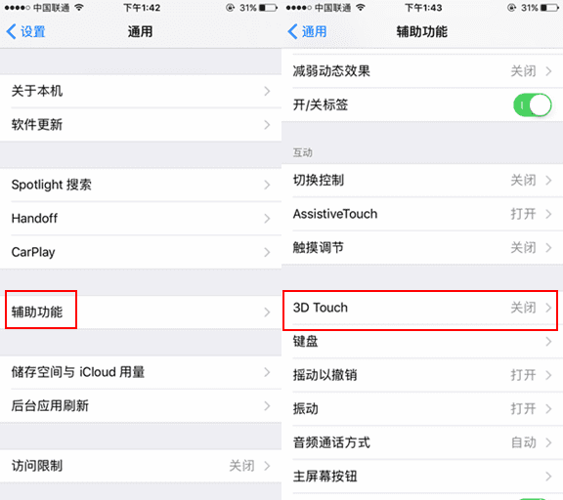Image resolution: width=563 pixels, height=500 pixels.
Task: Tap the back chevron next to 设置
Action: [11, 31]
